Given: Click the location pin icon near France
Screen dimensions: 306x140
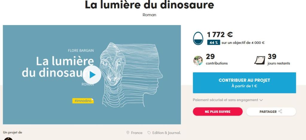Looking at the screenshot, I should tap(128, 133).
